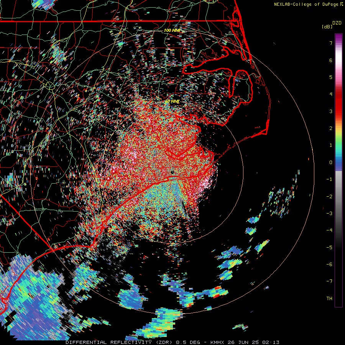Click the color scale value -7
345x345 pixels.
pos(329,281)
